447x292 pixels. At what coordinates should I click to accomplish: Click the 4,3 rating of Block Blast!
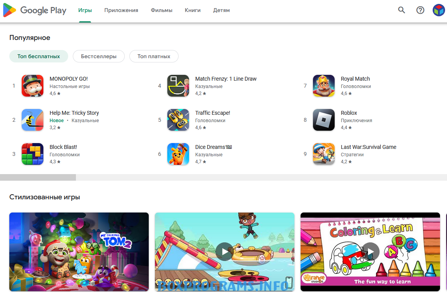coord(55,162)
